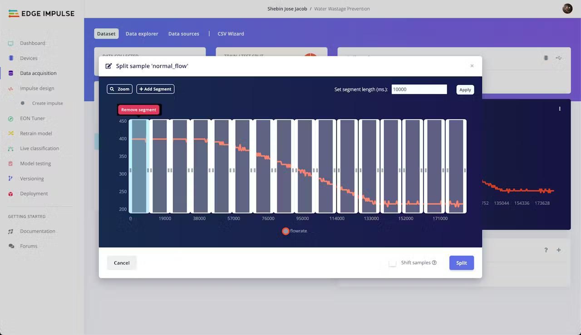The image size is (581, 335).
Task: Click the Live classification icon
Action: coord(11,149)
